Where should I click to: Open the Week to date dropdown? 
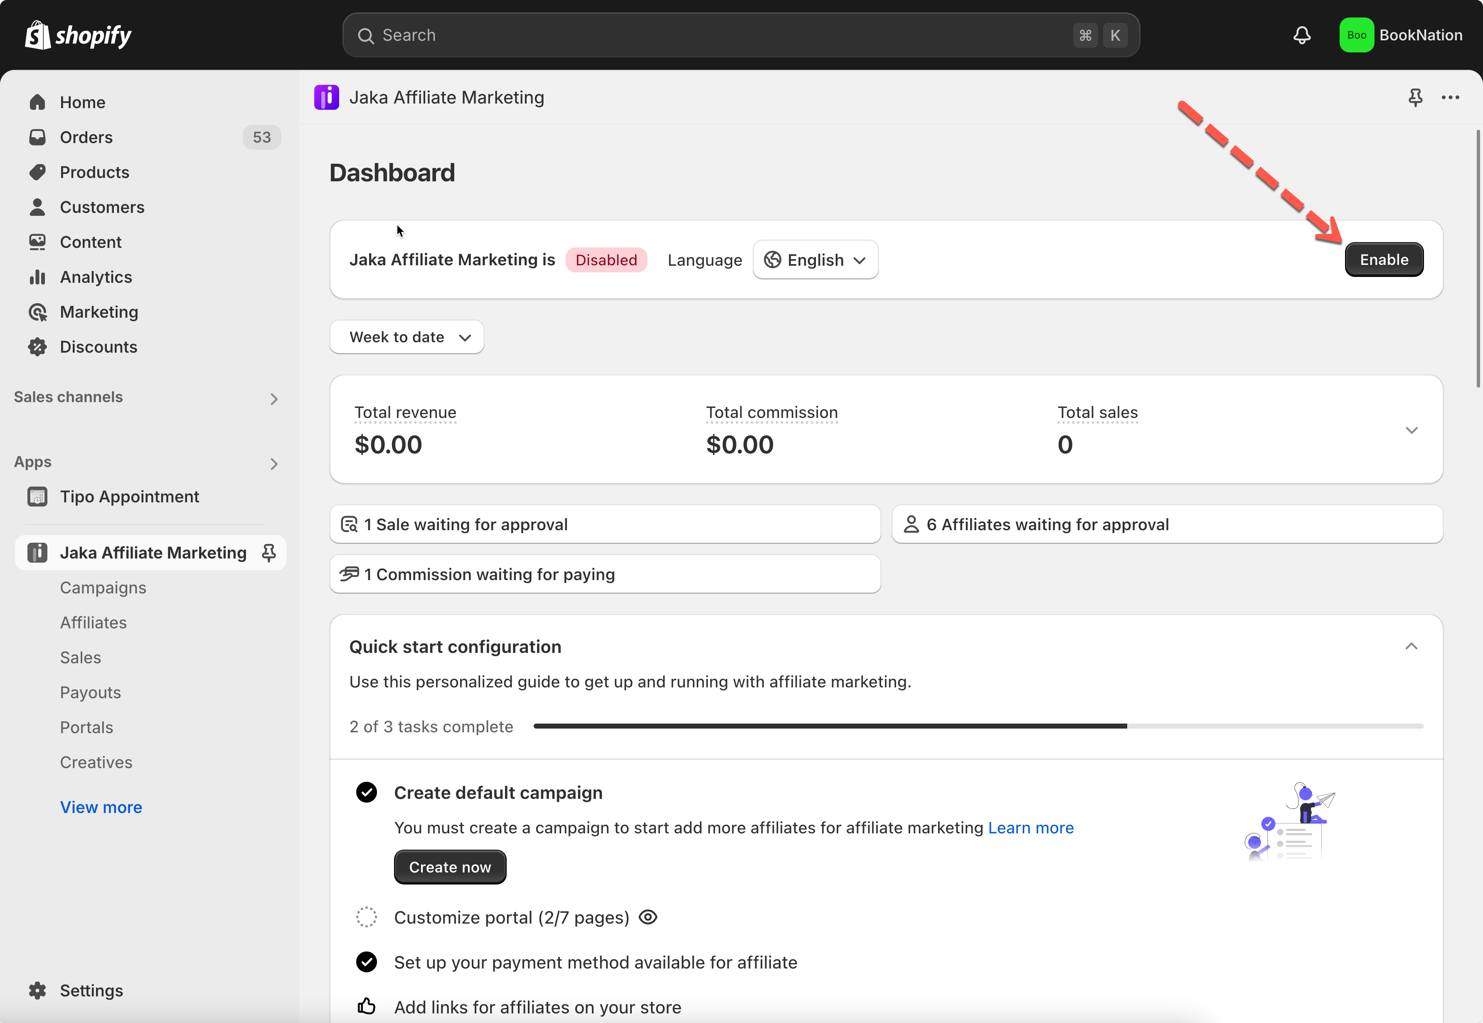tap(407, 337)
